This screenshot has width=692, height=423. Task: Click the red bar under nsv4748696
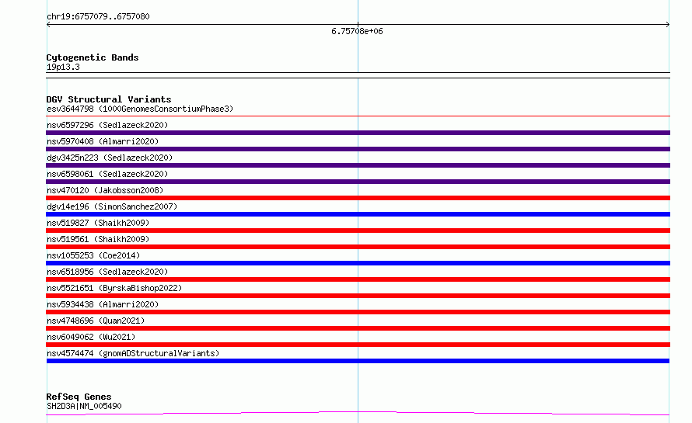pos(358,328)
